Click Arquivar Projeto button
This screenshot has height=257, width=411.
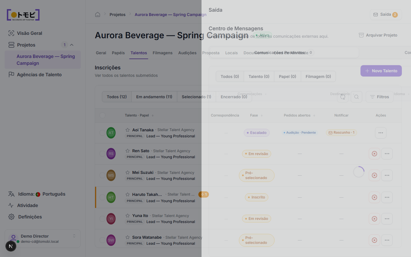tap(378, 35)
